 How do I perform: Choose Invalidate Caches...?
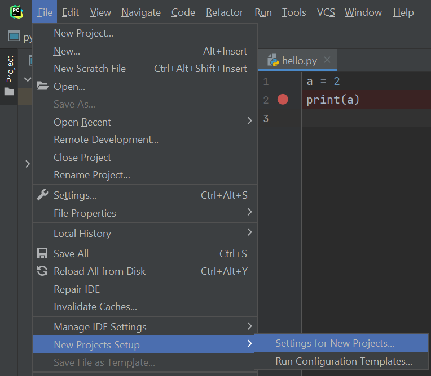coord(145,307)
